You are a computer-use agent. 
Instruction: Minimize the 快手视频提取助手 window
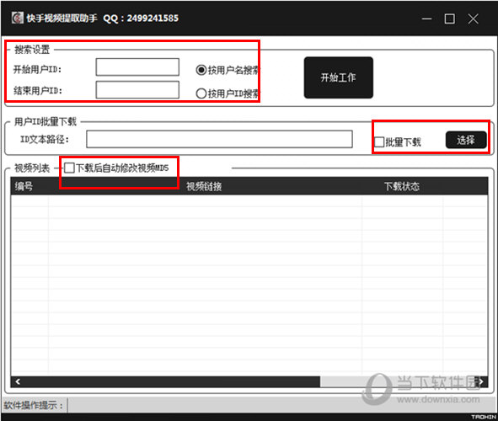pos(426,19)
